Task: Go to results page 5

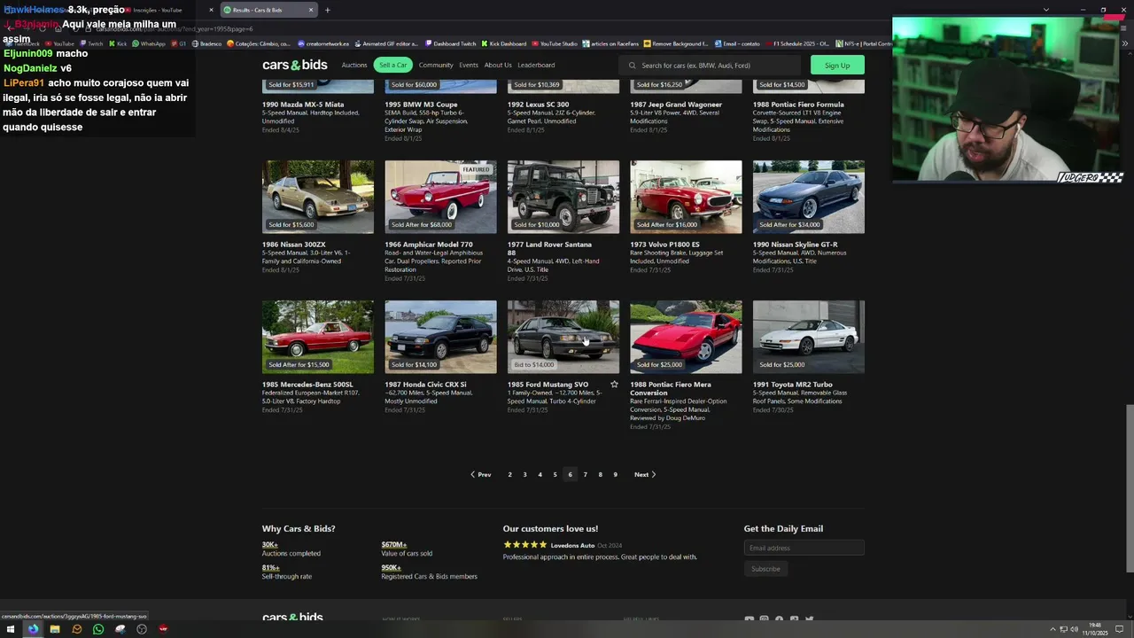Action: tap(555, 475)
